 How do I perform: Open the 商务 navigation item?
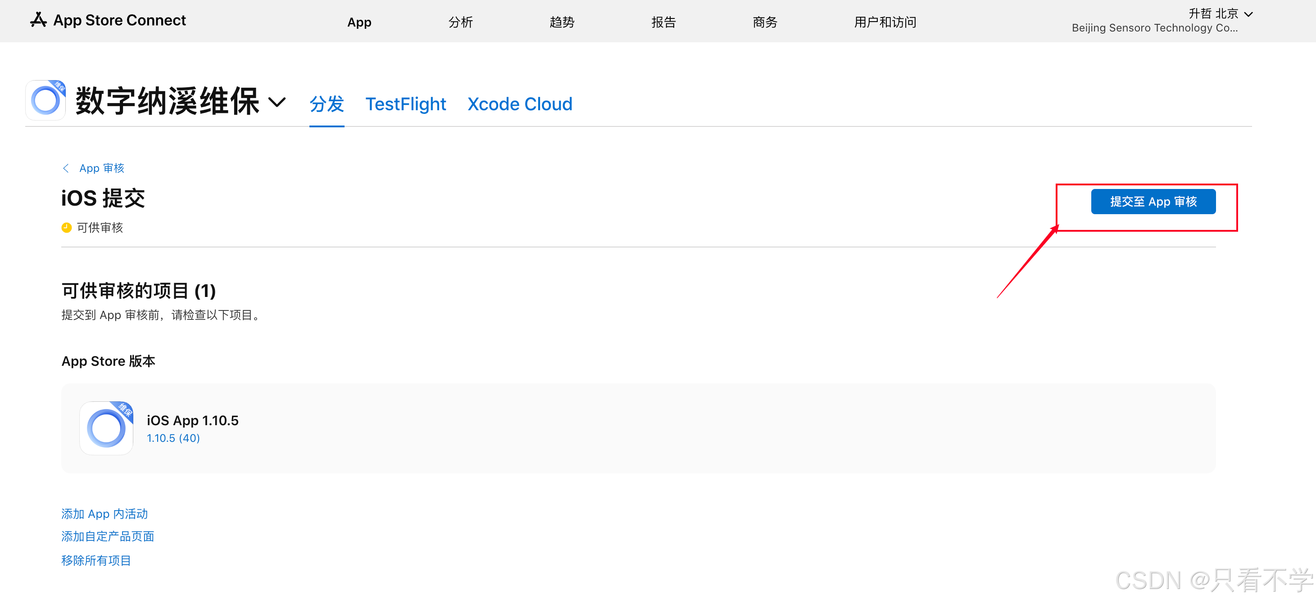(x=765, y=22)
